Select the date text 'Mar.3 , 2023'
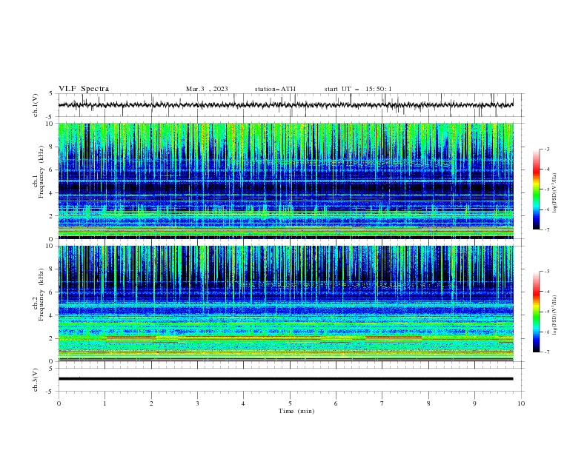Screen dimensions: 587x453 tap(207, 89)
